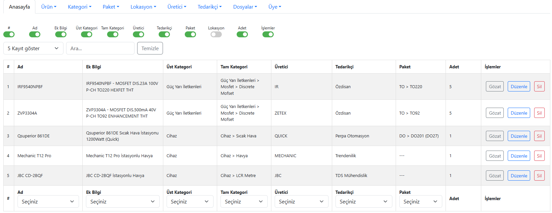
Task: Switch off the Adet column toggle
Action: pyautogui.click(x=242, y=34)
